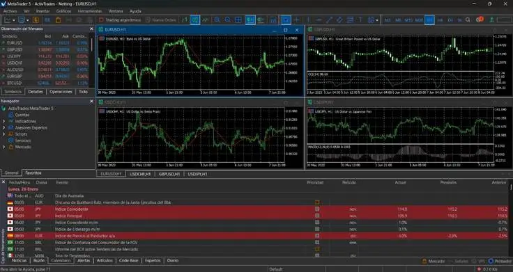Click the zoom in magnifier icon
513x272 pixels.
click(217, 20)
